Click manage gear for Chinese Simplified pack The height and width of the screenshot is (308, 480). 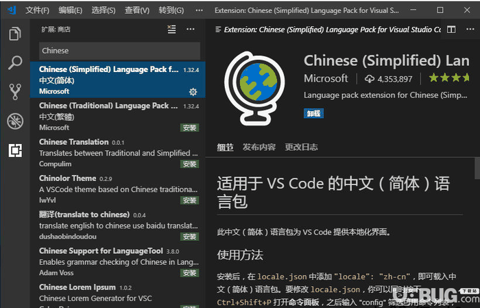(193, 91)
